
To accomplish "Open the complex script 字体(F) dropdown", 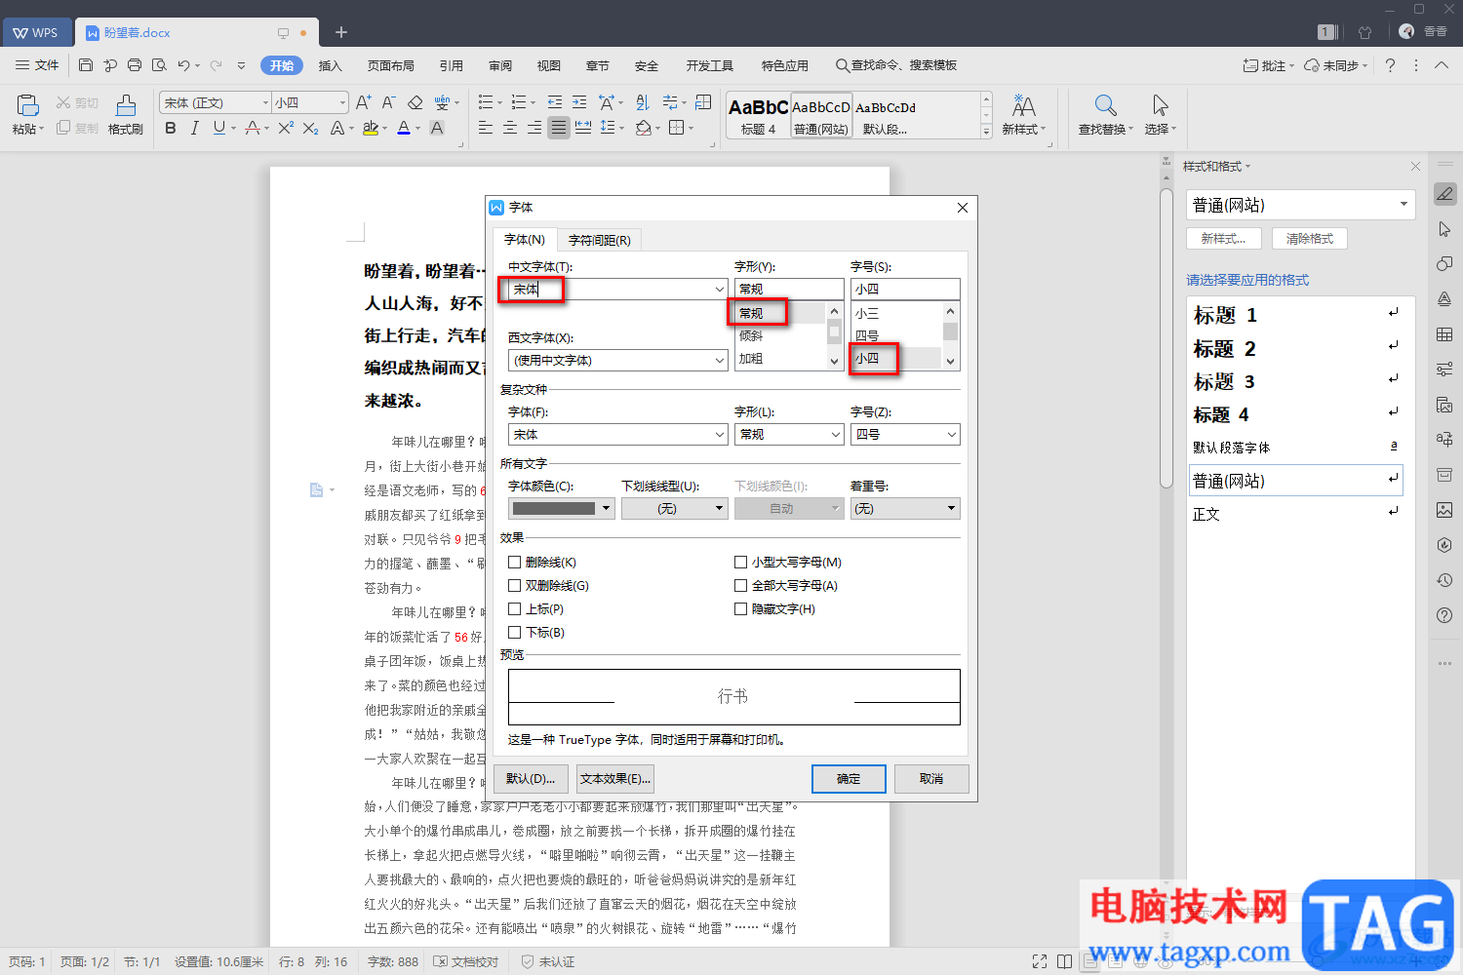I will pyautogui.click(x=719, y=434).
